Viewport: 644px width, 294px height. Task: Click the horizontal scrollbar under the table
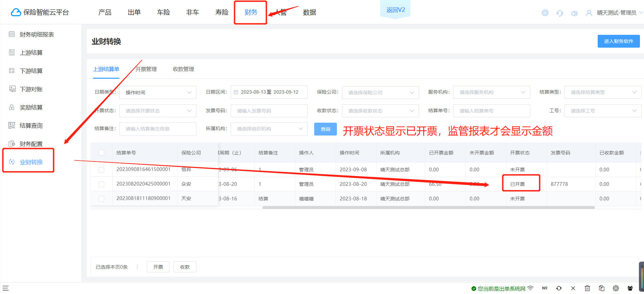coord(429,207)
